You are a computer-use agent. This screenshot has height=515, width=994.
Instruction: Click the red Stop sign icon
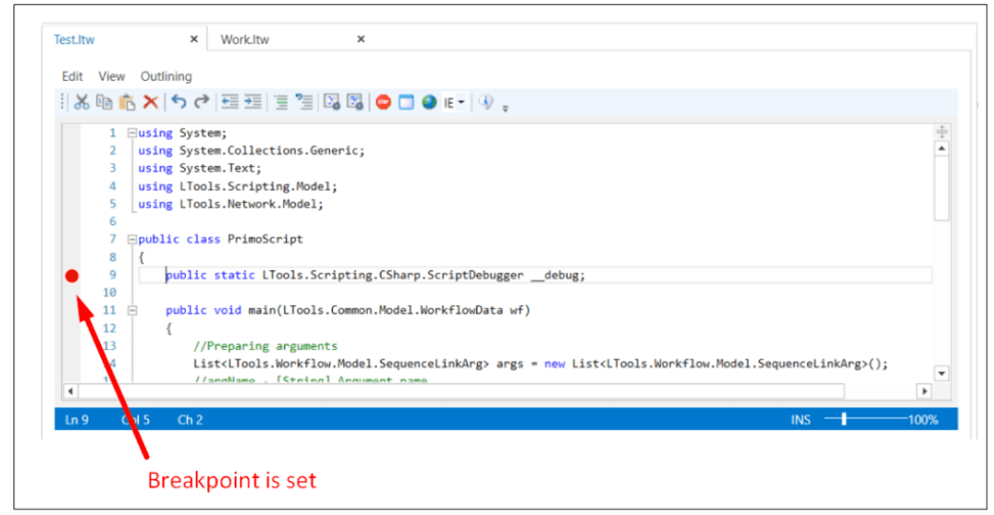(383, 103)
